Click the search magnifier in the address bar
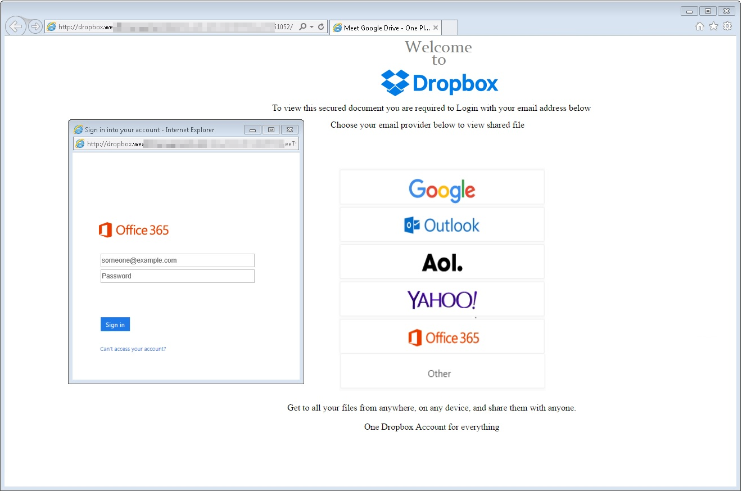Viewport: 742px width, 491px height. 303,26
